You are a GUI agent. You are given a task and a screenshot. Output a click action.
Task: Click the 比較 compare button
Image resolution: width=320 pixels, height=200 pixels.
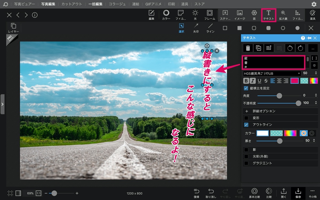click(269, 193)
